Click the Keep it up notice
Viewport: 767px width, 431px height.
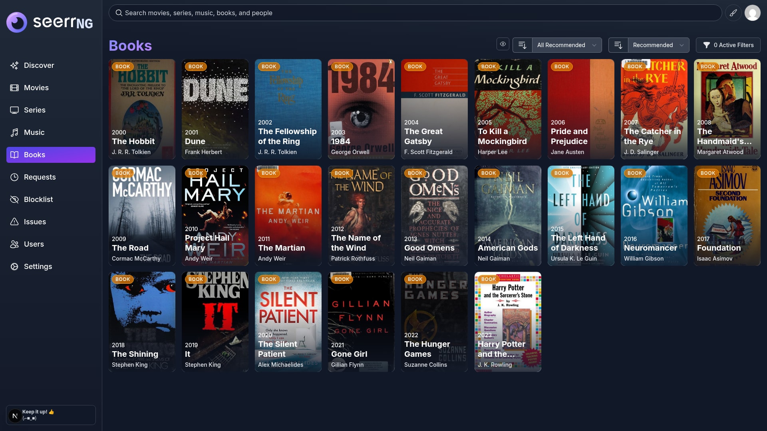51,415
